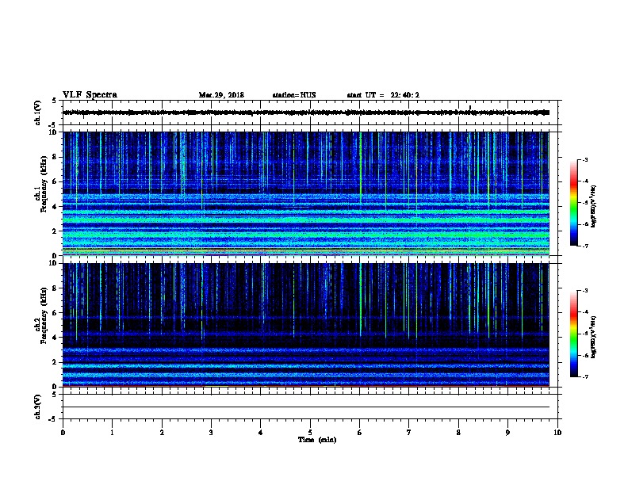Click the "VLF Spectra" title text
This screenshot has height=485, width=628.
click(x=90, y=95)
